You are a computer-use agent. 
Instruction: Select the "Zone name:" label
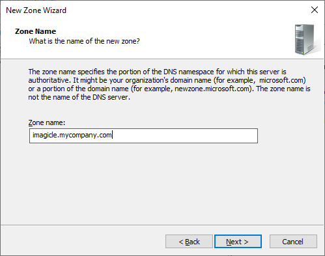[x=47, y=122]
